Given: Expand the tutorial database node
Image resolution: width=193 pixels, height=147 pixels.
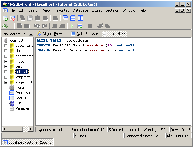Looking at the screenshot, I should coord(6,72).
